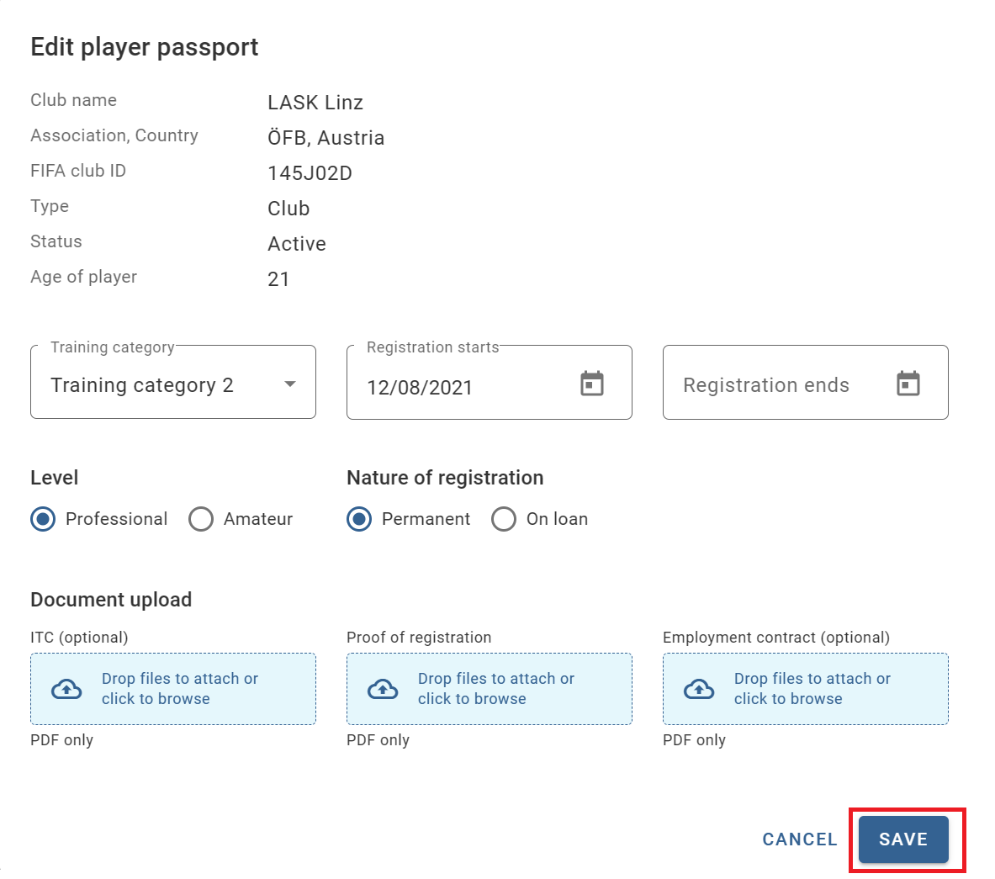Select the Amateur level option
995x879 pixels.
(200, 518)
